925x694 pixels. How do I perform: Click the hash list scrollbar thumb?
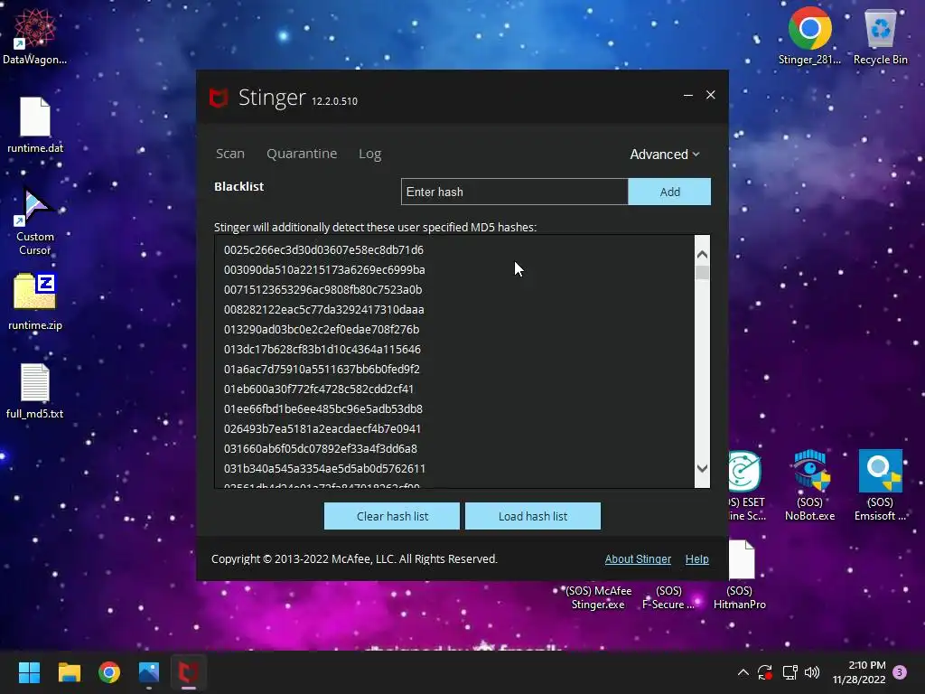point(702,273)
